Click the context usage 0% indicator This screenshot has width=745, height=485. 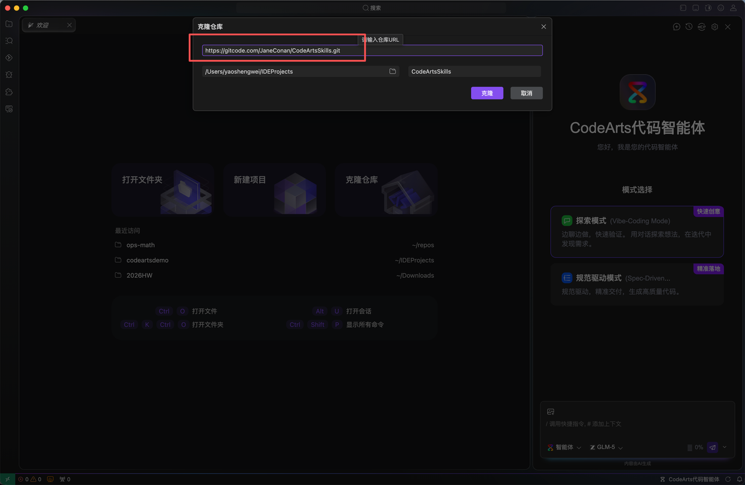pyautogui.click(x=695, y=448)
